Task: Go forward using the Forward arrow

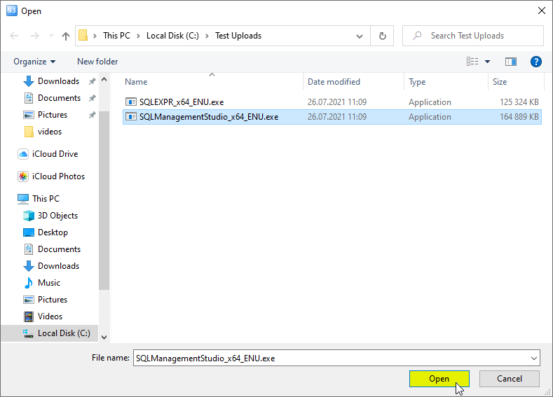Action: coord(34,36)
